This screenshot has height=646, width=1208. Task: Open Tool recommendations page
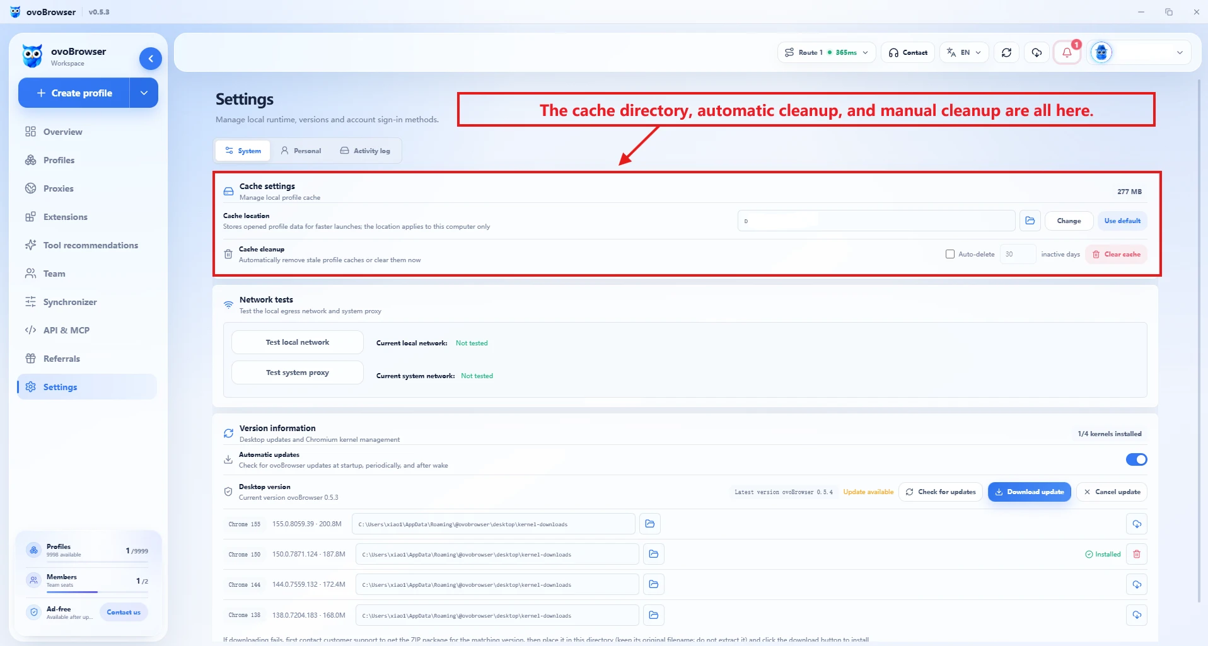point(87,245)
